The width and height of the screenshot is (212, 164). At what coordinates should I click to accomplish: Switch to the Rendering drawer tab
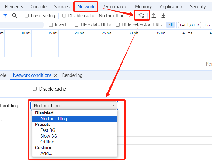72,75
